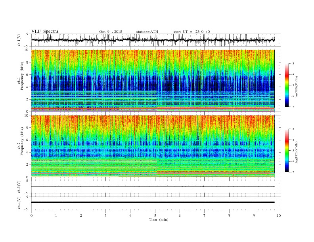Screen dimensions: 314x242
Task: Click the "ch.3(V)" axis label
Action: click(x=19, y=187)
